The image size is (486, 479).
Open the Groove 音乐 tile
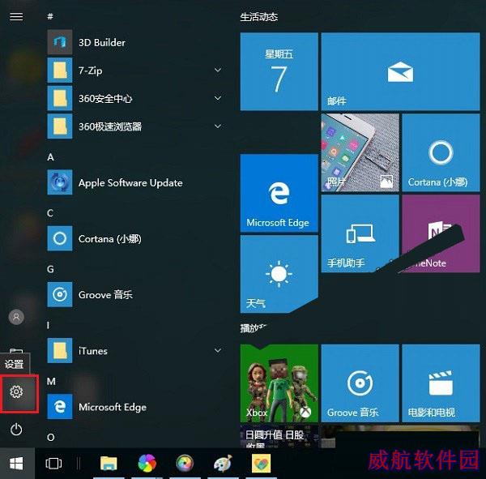tap(360, 383)
